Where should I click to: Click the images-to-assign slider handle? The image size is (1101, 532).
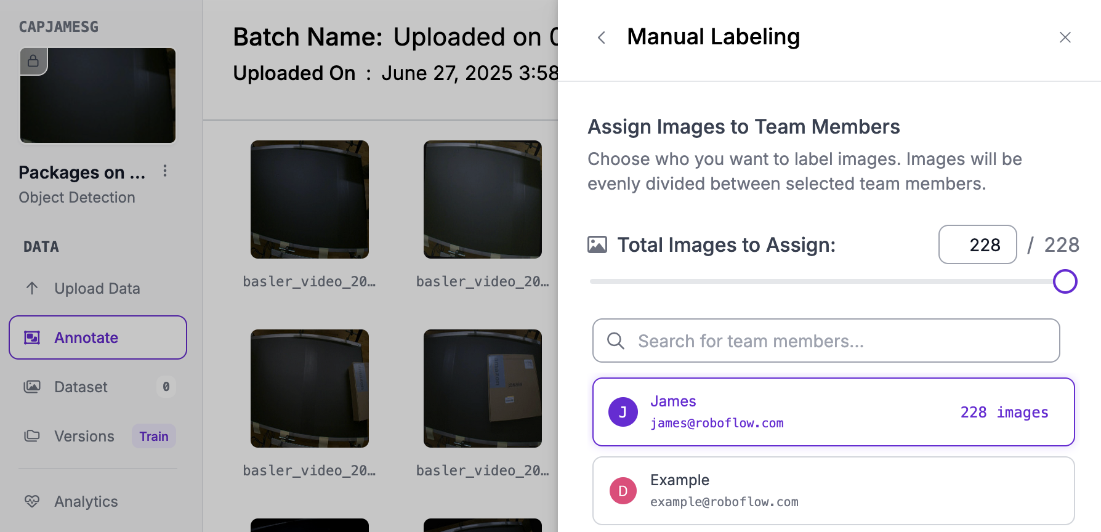coord(1065,281)
